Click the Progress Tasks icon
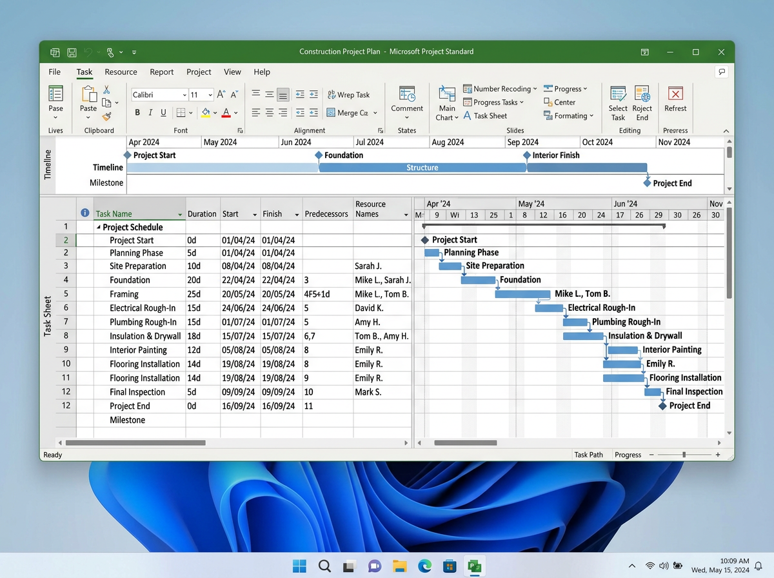The width and height of the screenshot is (774, 578). coord(468,102)
